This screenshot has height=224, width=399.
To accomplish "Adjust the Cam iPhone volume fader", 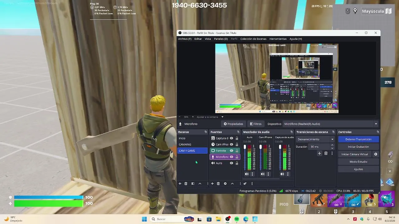I will [261, 147].
